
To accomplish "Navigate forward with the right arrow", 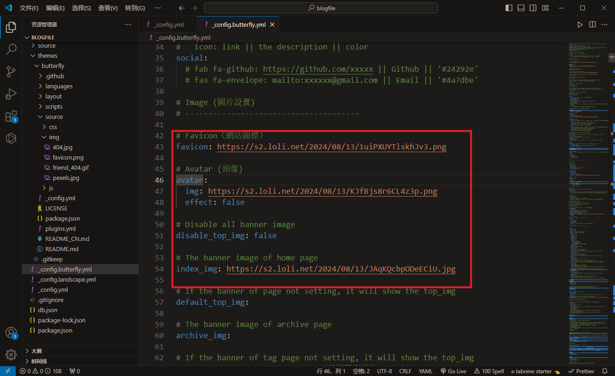I will pos(194,8).
